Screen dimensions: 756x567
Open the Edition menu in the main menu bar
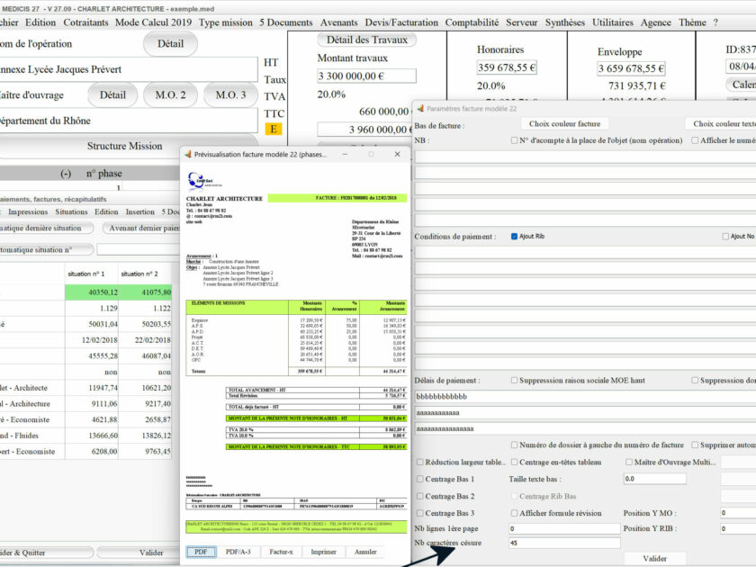[40, 22]
